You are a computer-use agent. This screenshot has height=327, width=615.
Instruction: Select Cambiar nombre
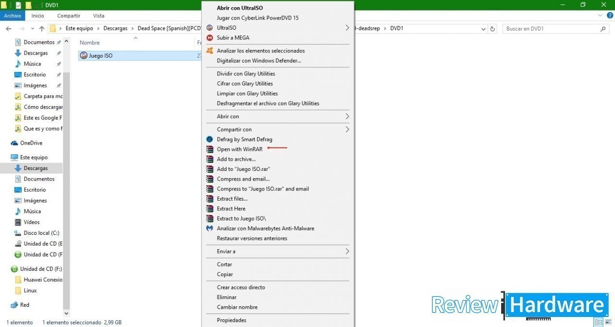(x=237, y=307)
